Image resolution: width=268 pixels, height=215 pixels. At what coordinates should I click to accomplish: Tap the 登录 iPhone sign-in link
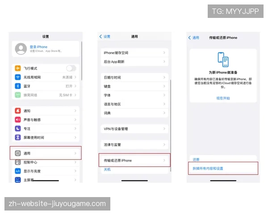tap(38, 47)
